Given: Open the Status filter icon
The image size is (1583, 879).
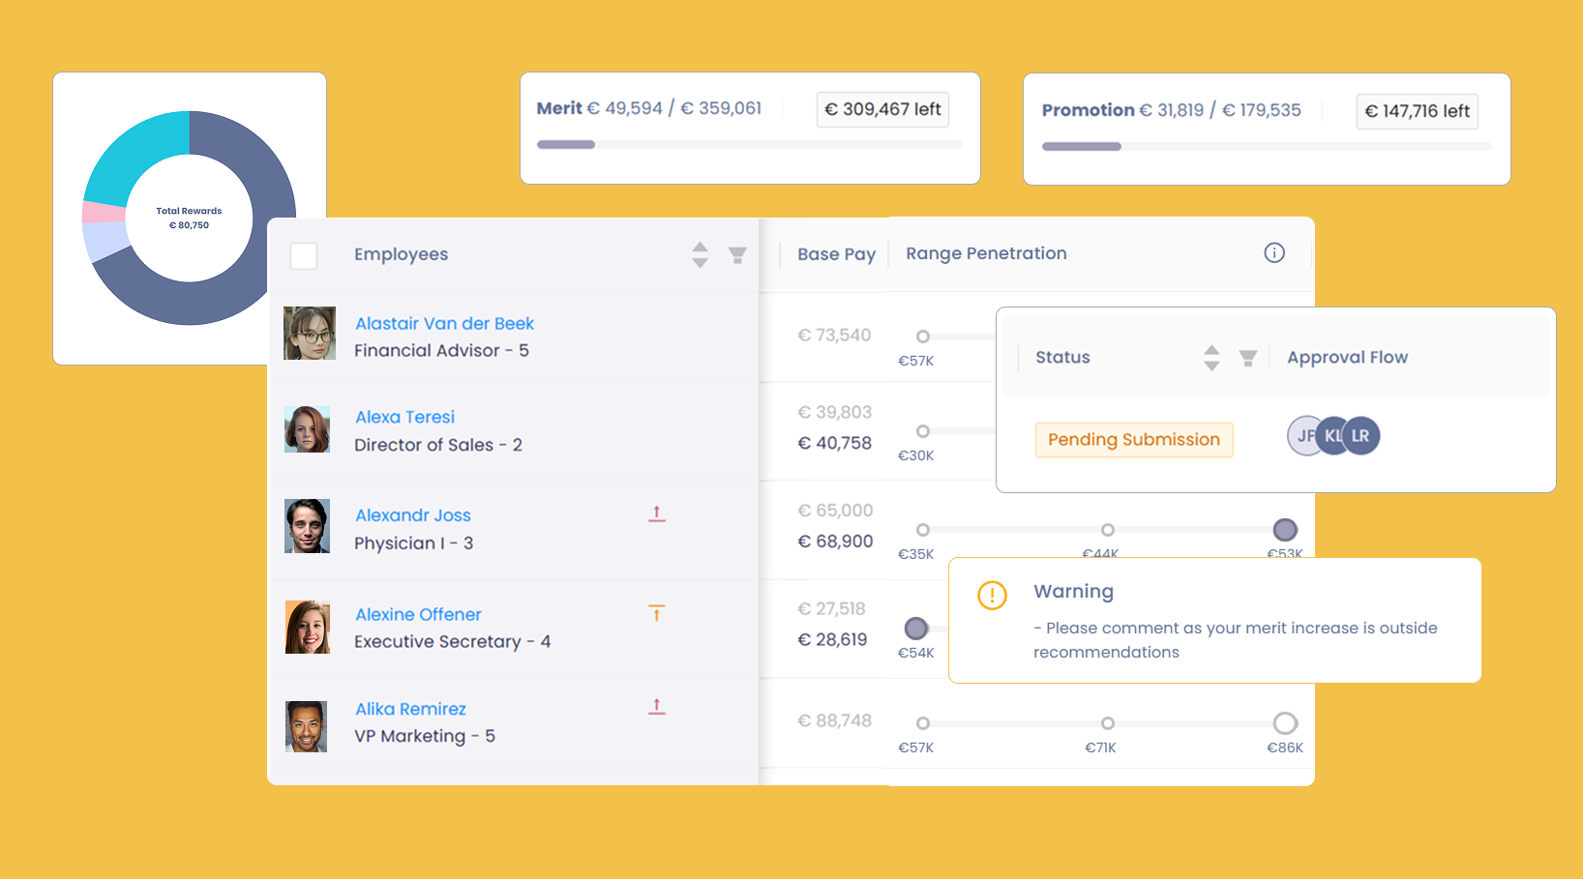Looking at the screenshot, I should click(1247, 357).
